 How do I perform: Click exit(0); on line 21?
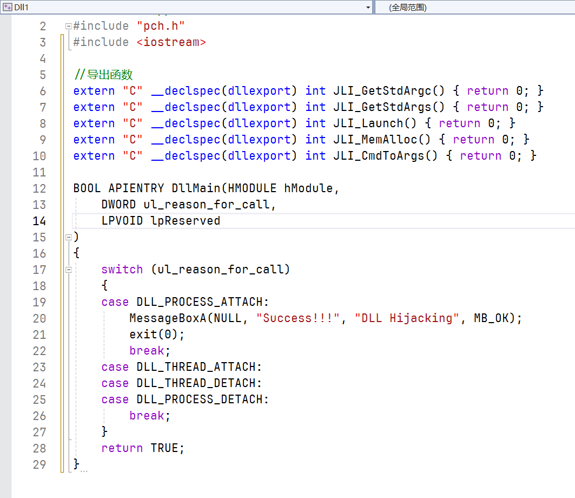(157, 335)
